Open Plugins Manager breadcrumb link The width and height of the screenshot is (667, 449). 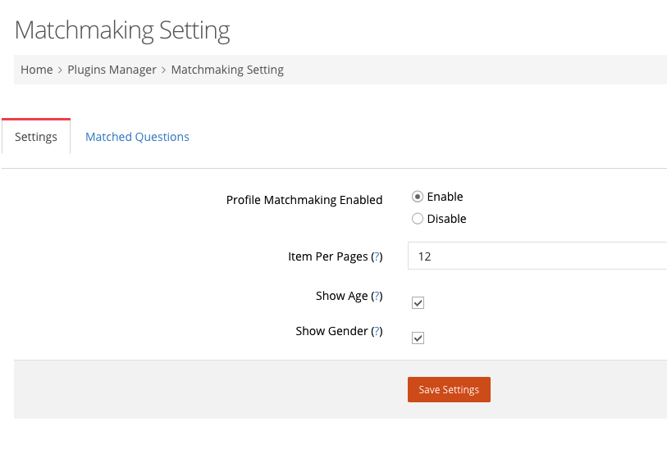(112, 70)
